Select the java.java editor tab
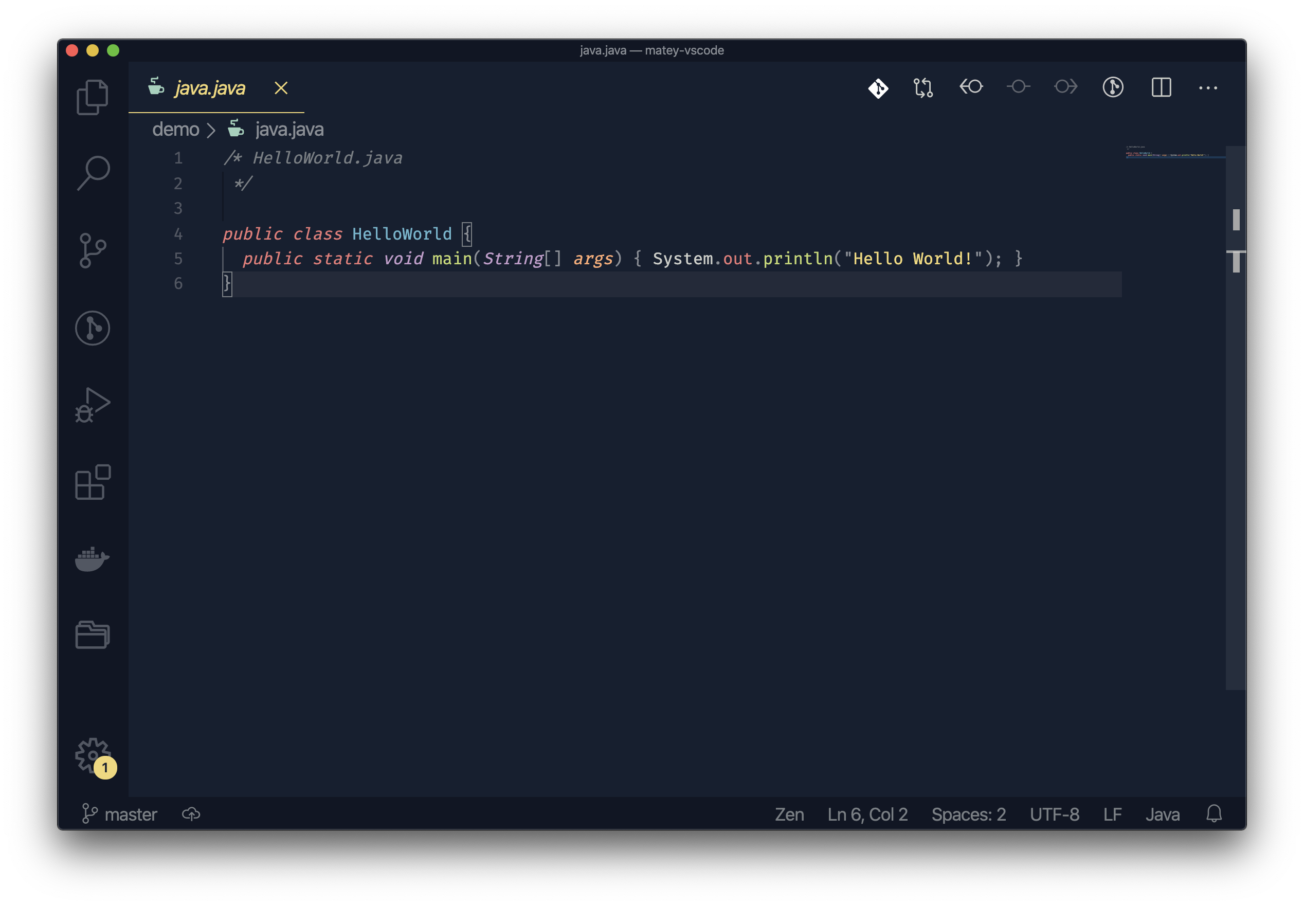The image size is (1304, 906). coord(210,88)
